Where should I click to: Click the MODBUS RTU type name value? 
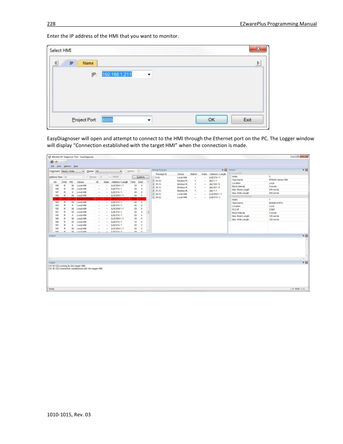[276, 203]
